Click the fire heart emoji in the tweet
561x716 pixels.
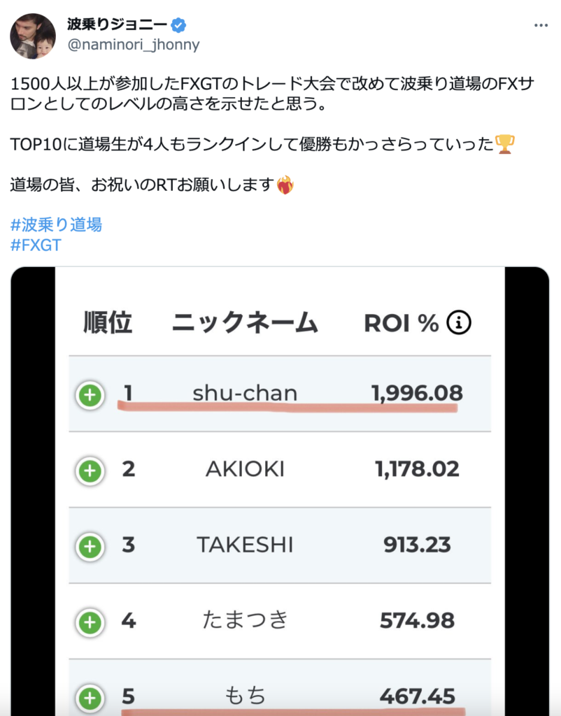tap(285, 185)
